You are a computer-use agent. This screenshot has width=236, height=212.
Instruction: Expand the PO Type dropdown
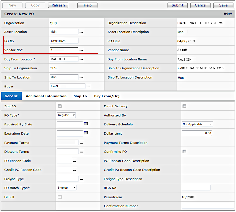pos(66,115)
